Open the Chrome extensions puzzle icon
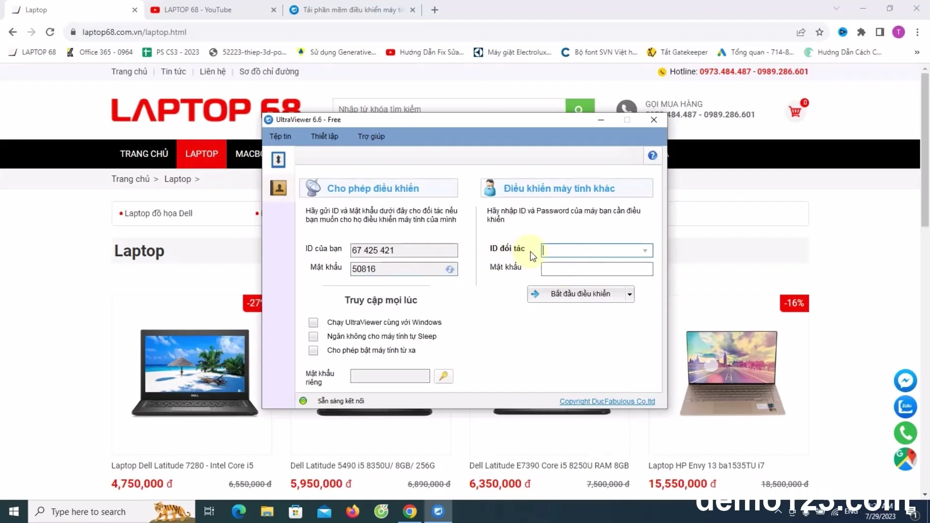The image size is (930, 523). coord(861,32)
